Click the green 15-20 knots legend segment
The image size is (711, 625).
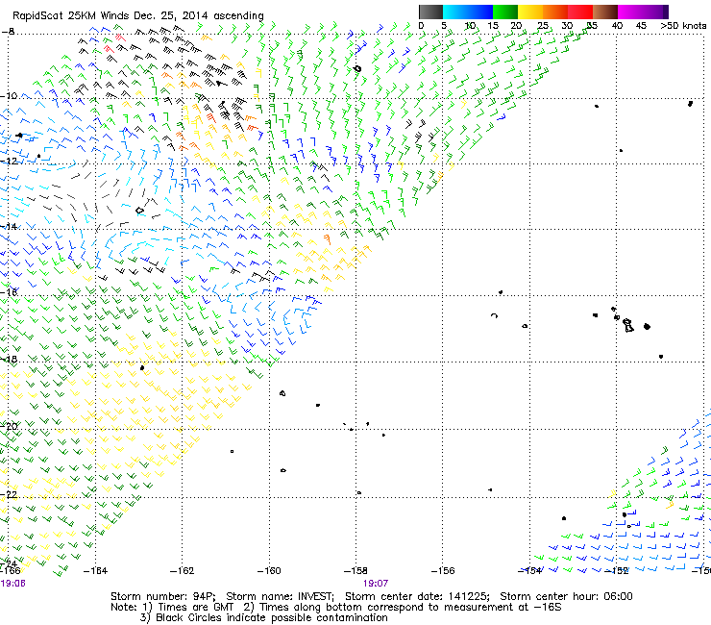coord(505,12)
